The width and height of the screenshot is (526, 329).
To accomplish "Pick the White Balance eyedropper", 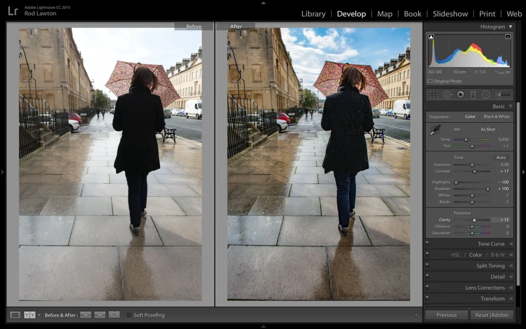I will pos(435,130).
